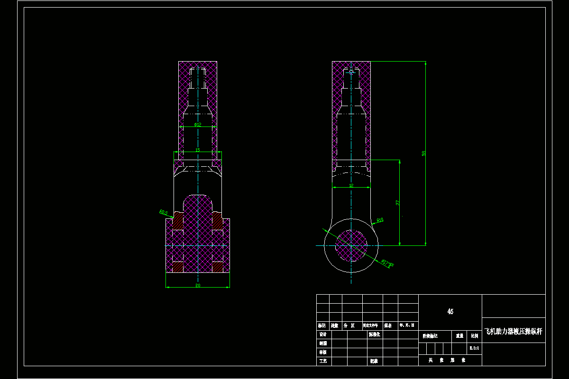
Task: Click the 处数 column header
Action: point(335,325)
